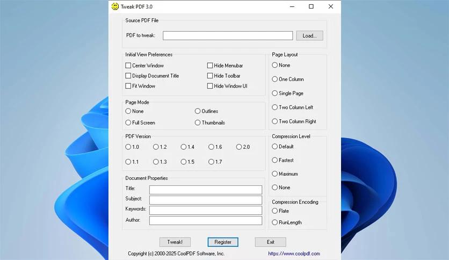The height and width of the screenshot is (260, 449).
Task: Choose PDF version 2.0
Action: tap(239, 147)
